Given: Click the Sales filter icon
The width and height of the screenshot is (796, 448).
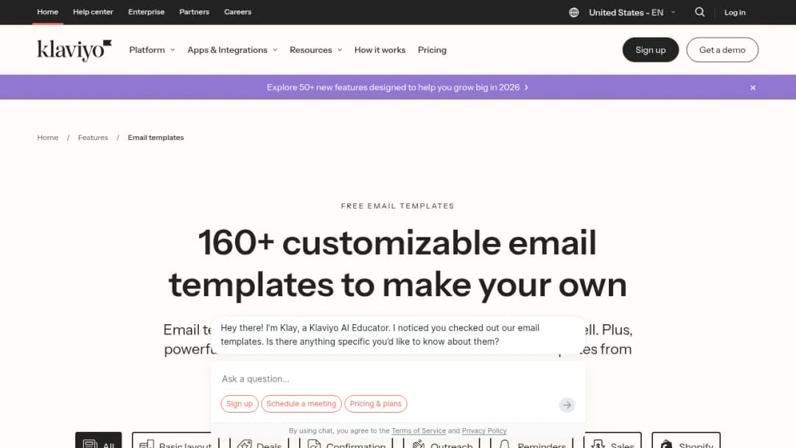Looking at the screenshot, I should tap(598, 444).
